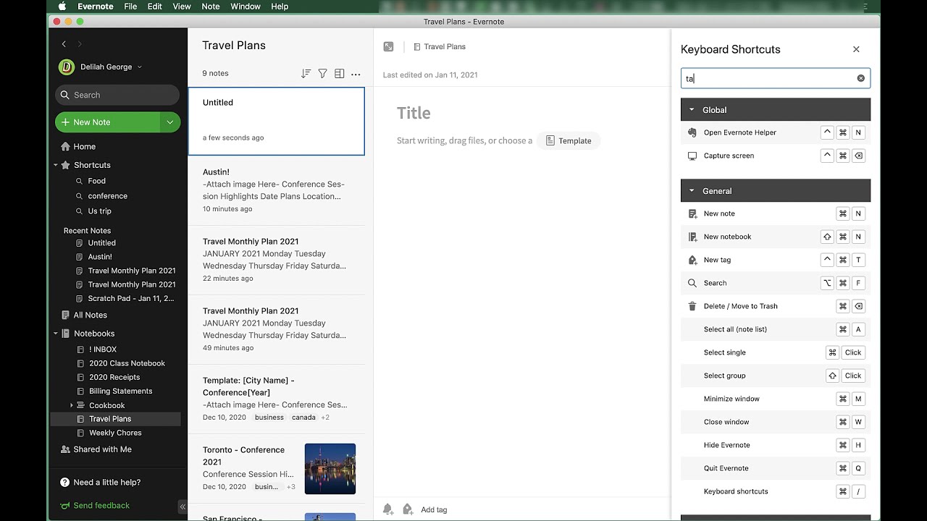
Task: Click the Add tag field
Action: tap(434, 509)
